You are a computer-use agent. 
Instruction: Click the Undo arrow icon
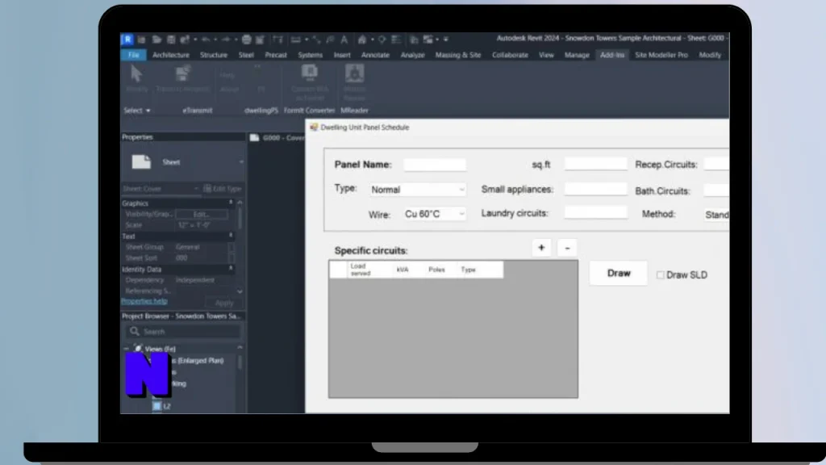(206, 40)
